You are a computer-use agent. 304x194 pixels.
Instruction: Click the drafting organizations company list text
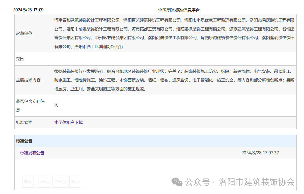174,34
